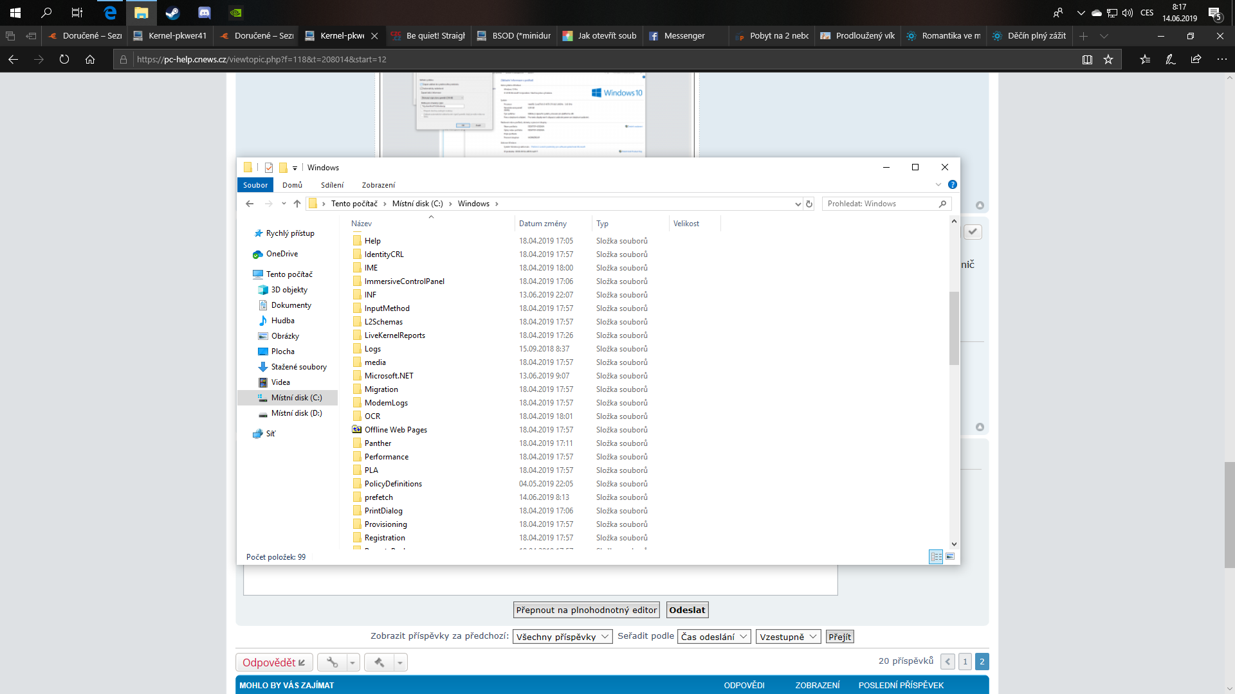Open the Zobrazení ribbon tab
This screenshot has height=694, width=1235.
point(378,185)
